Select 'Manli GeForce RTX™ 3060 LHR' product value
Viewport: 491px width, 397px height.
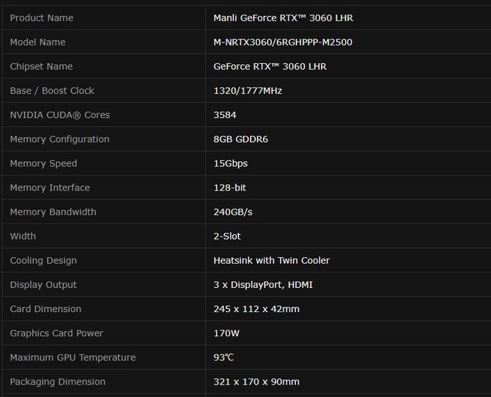(283, 18)
